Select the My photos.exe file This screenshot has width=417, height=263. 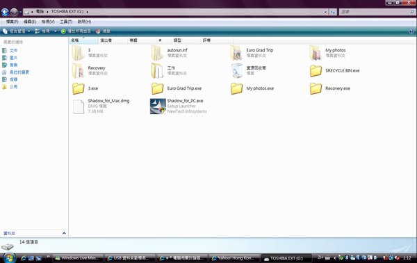(252, 88)
